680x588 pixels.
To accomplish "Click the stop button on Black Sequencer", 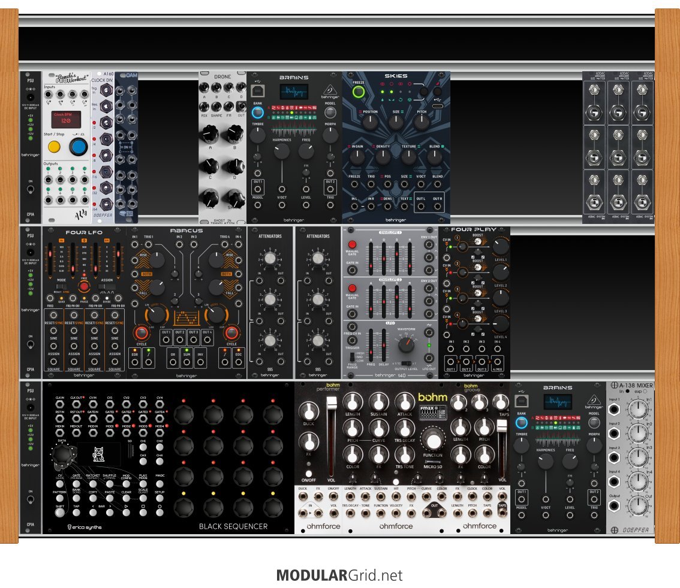I will [x=143, y=512].
